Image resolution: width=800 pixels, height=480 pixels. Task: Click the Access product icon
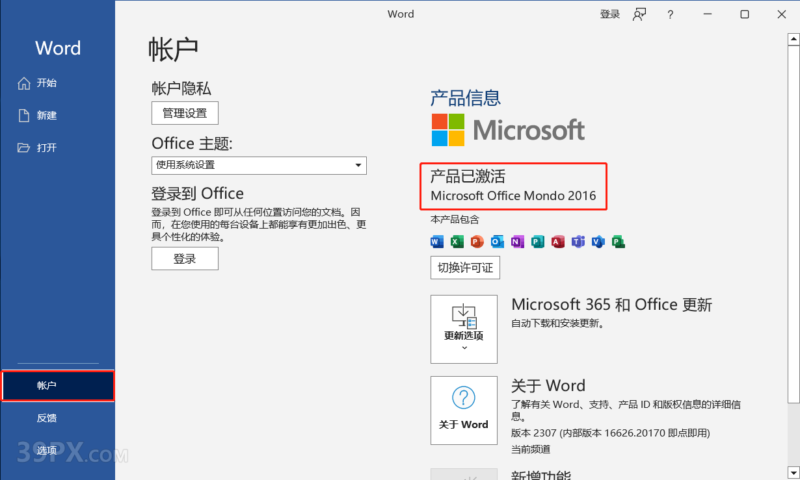tap(557, 242)
